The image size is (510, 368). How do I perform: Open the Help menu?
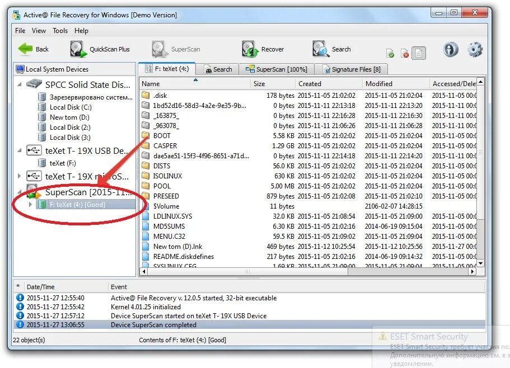[81, 31]
